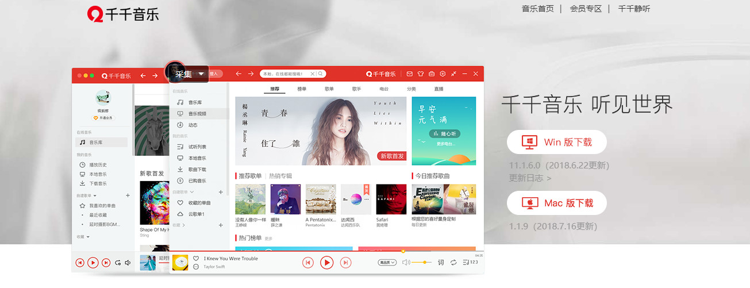Favorite I Knew You Were Trouble with heart
The width and height of the screenshot is (750, 288).
click(x=196, y=259)
